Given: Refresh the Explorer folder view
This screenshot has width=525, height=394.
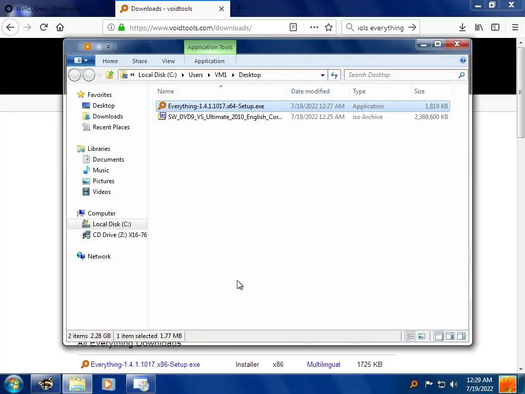Looking at the screenshot, I should 334,75.
